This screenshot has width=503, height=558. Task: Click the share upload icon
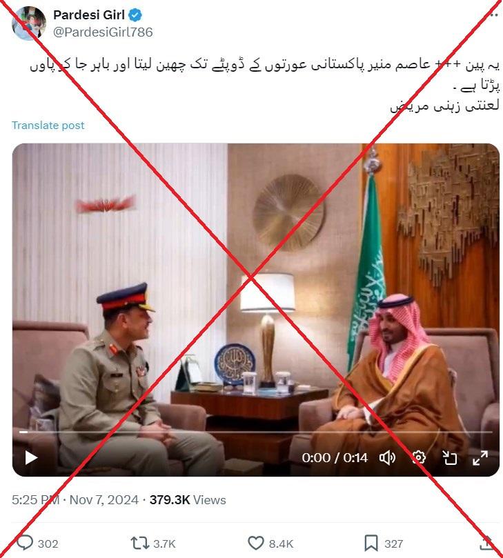coord(486,544)
